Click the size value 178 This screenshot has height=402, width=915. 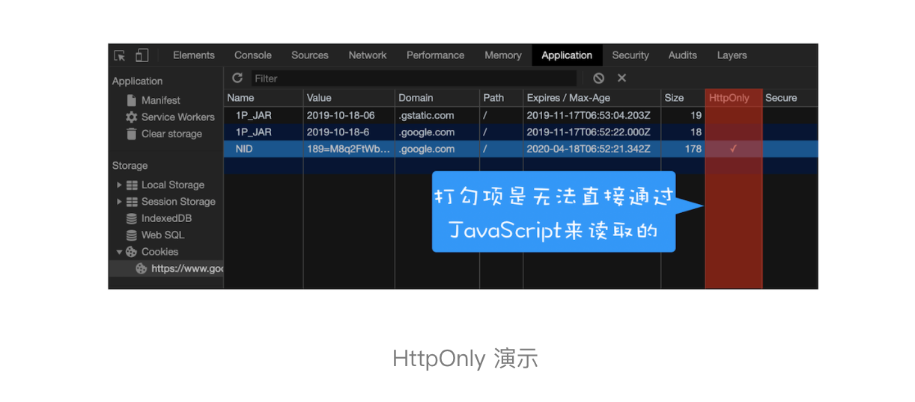[x=693, y=149]
